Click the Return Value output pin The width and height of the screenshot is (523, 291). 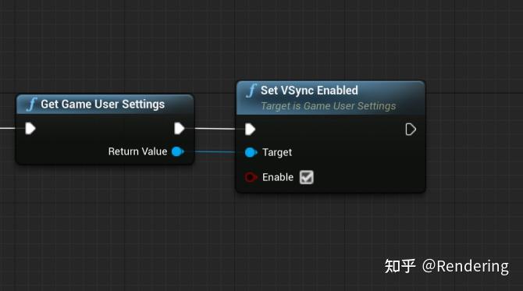click(178, 151)
